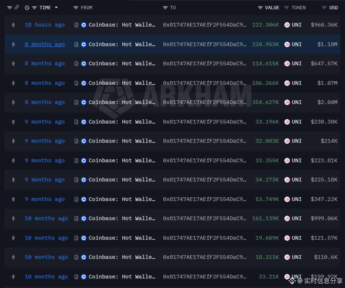Open Coinbase: Hot Wallet in the $647.57K row
The width and height of the screenshot is (345, 288).
tap(122, 63)
